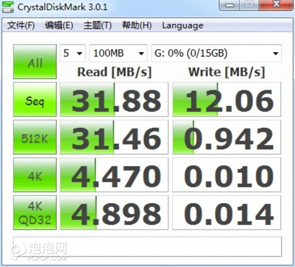Screen dimensions: 295x267
Task: Click the Write [MB/s] column header
Action: (x=227, y=72)
